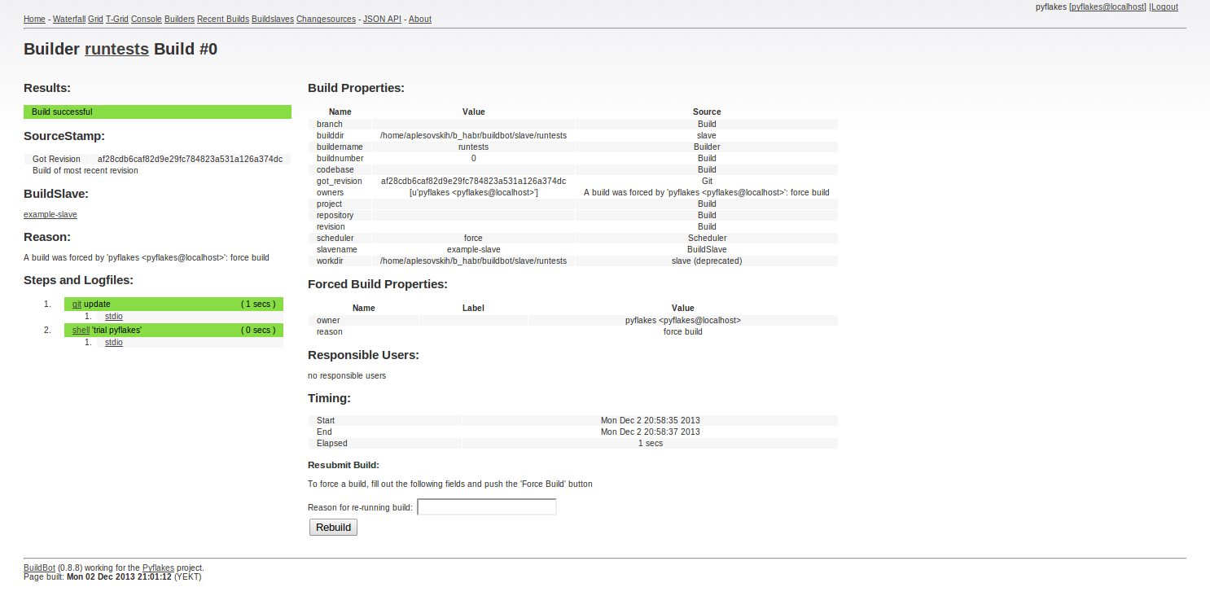
Task: Go to the Waterfall view
Action: [69, 19]
